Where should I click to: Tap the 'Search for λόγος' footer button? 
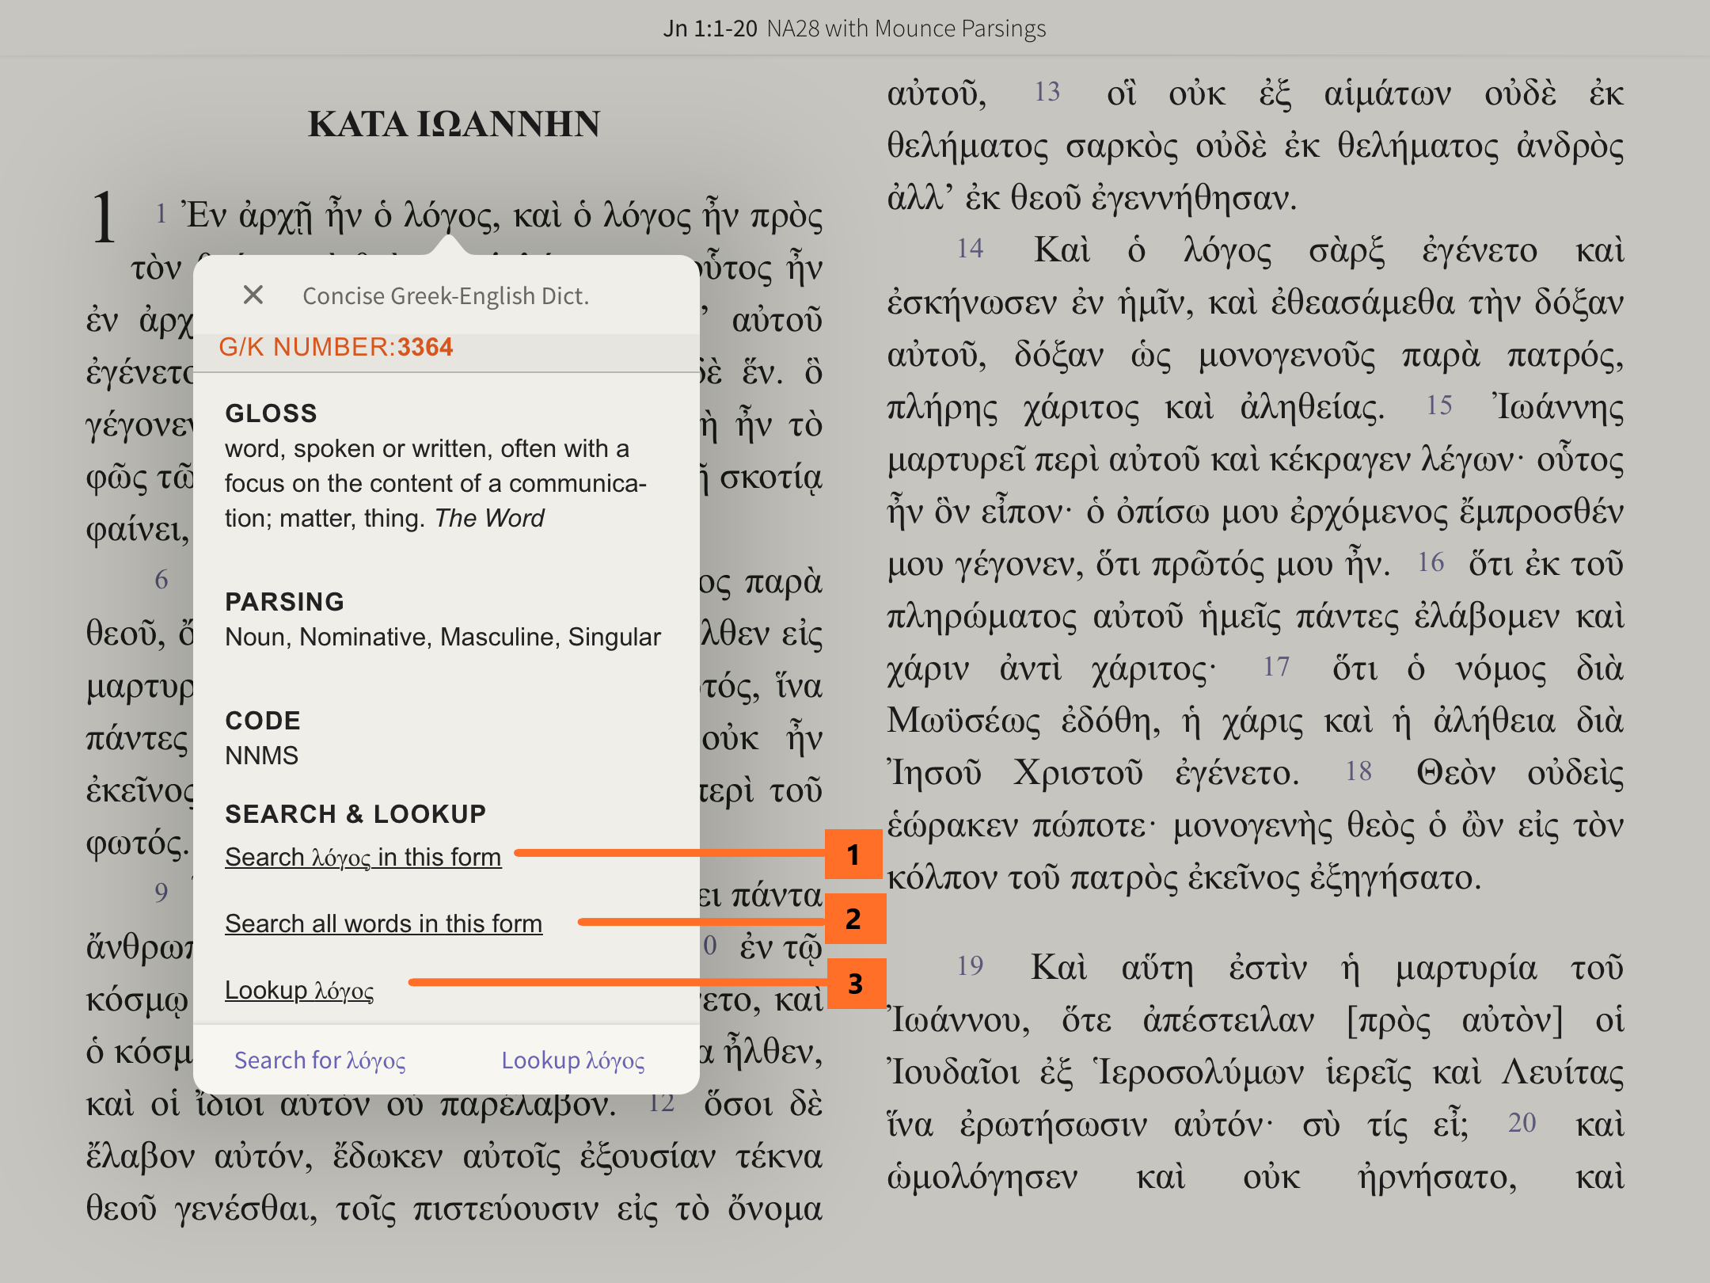point(320,1060)
